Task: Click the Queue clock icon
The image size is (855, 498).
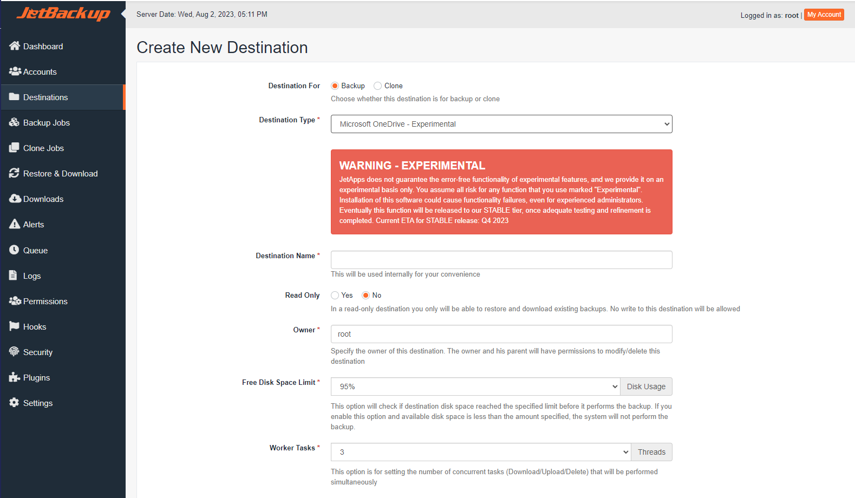Action: (x=14, y=250)
